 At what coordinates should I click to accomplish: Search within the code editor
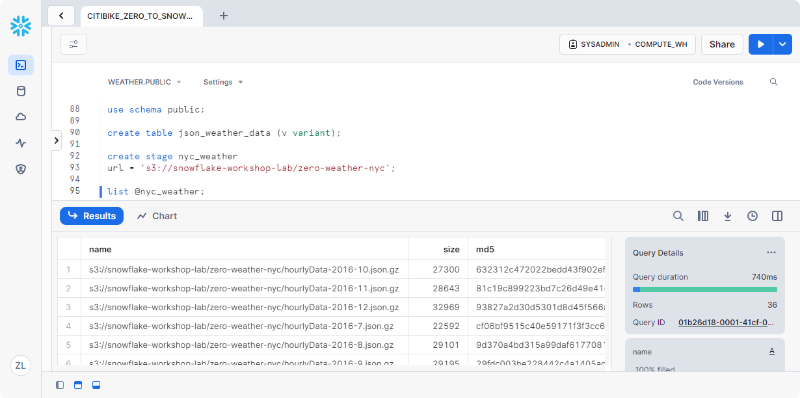pos(773,82)
